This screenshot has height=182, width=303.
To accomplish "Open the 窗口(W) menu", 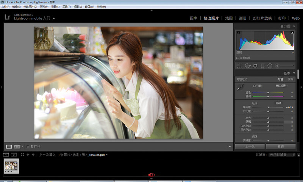I will (x=90, y=6).
